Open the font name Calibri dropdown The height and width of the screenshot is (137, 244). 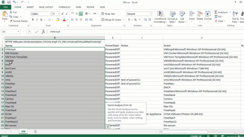click(x=50, y=14)
